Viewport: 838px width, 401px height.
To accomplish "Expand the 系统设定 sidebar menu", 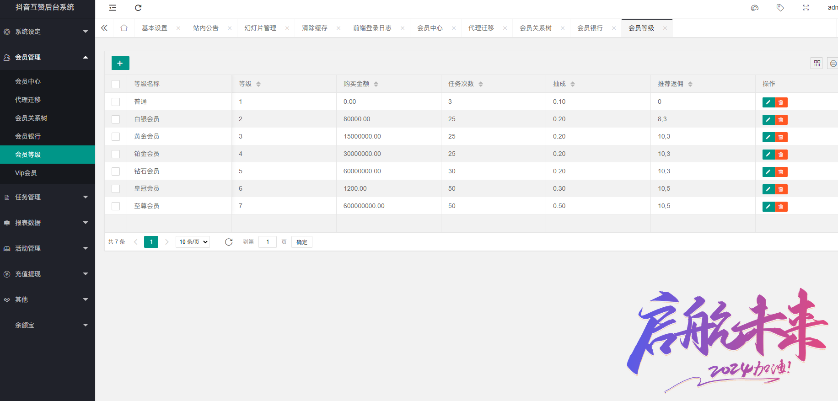I will click(48, 32).
